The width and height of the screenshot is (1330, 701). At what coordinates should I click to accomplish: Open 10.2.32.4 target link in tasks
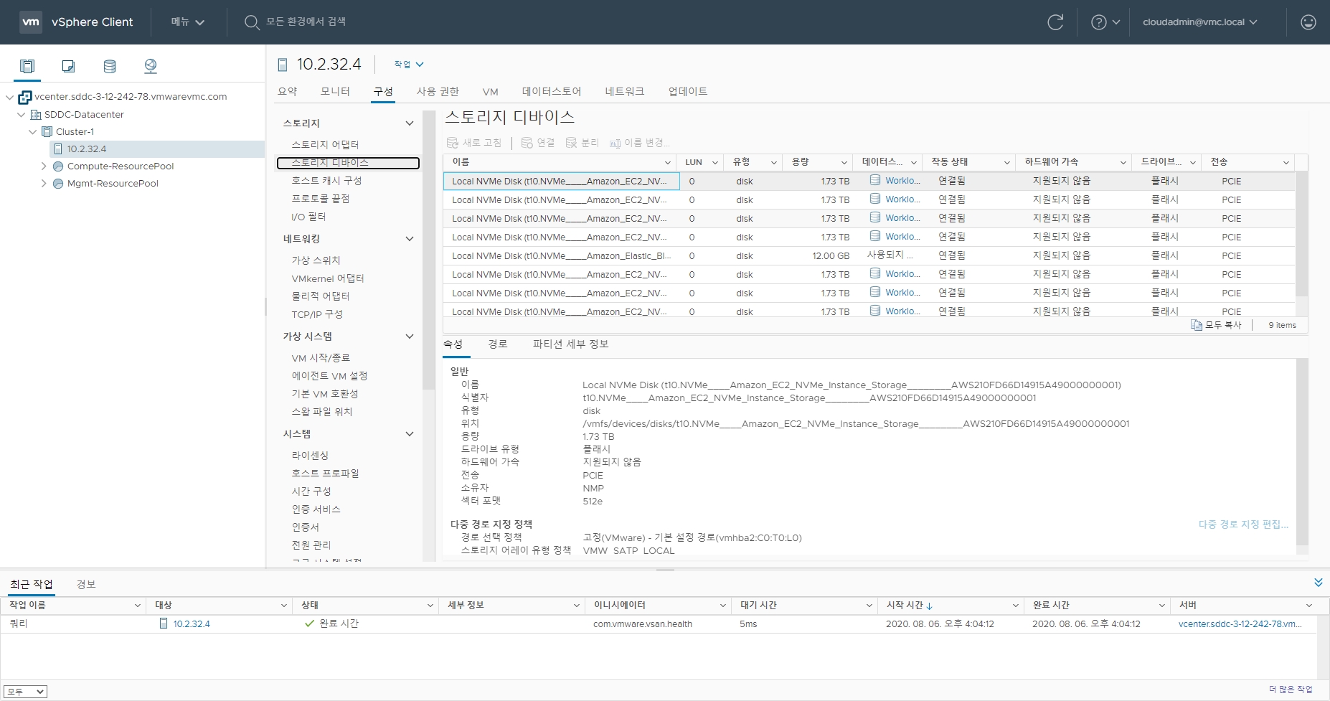pos(192,624)
